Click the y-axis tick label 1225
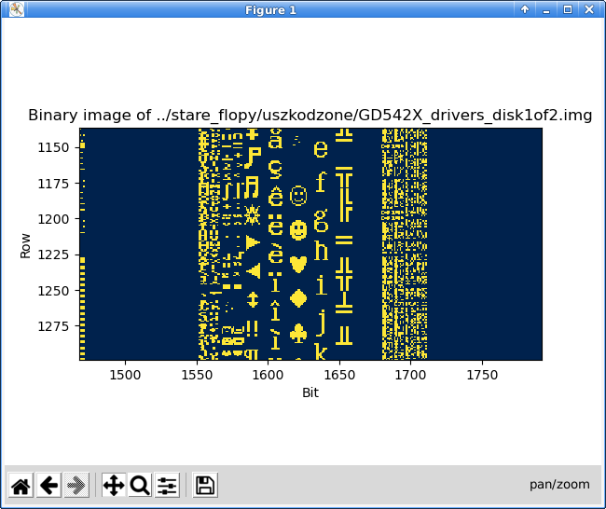The width and height of the screenshot is (606, 509). pyautogui.click(x=53, y=254)
